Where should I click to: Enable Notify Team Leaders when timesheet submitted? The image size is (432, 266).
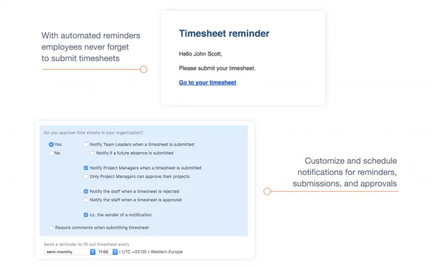click(86, 144)
